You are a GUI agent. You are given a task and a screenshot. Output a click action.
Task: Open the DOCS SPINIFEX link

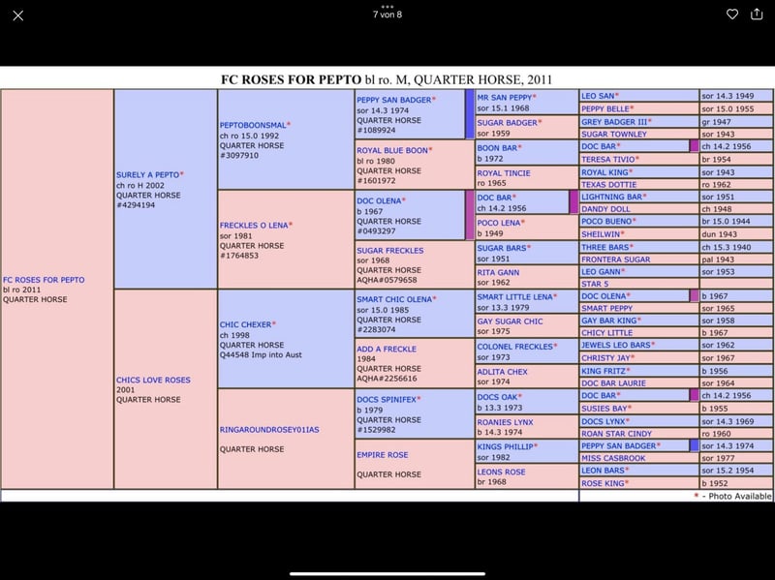click(387, 400)
